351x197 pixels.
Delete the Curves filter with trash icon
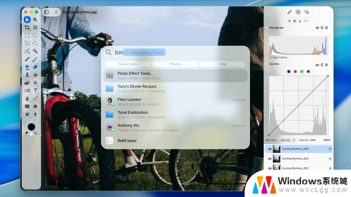coord(326,65)
